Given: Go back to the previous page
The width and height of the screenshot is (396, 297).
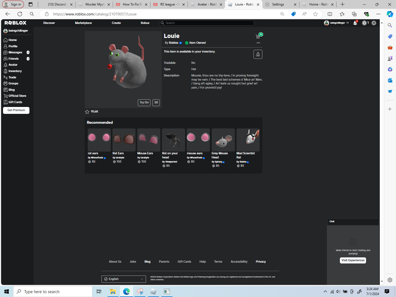Looking at the screenshot, I should tap(8, 14).
